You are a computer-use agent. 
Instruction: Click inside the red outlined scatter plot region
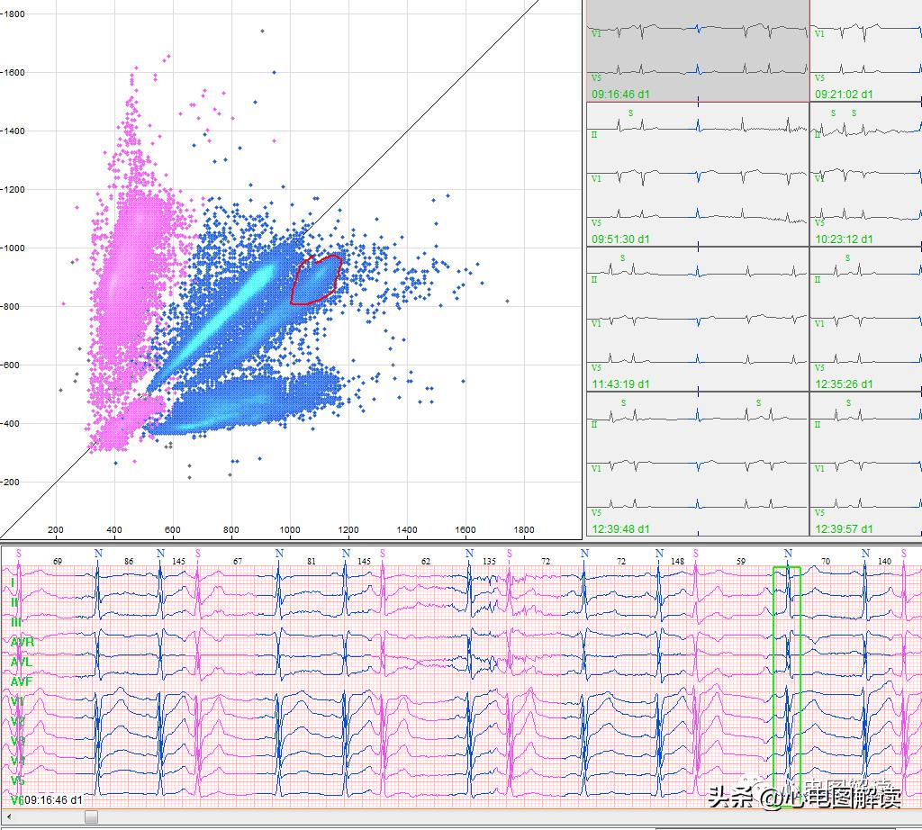pyautogui.click(x=315, y=279)
